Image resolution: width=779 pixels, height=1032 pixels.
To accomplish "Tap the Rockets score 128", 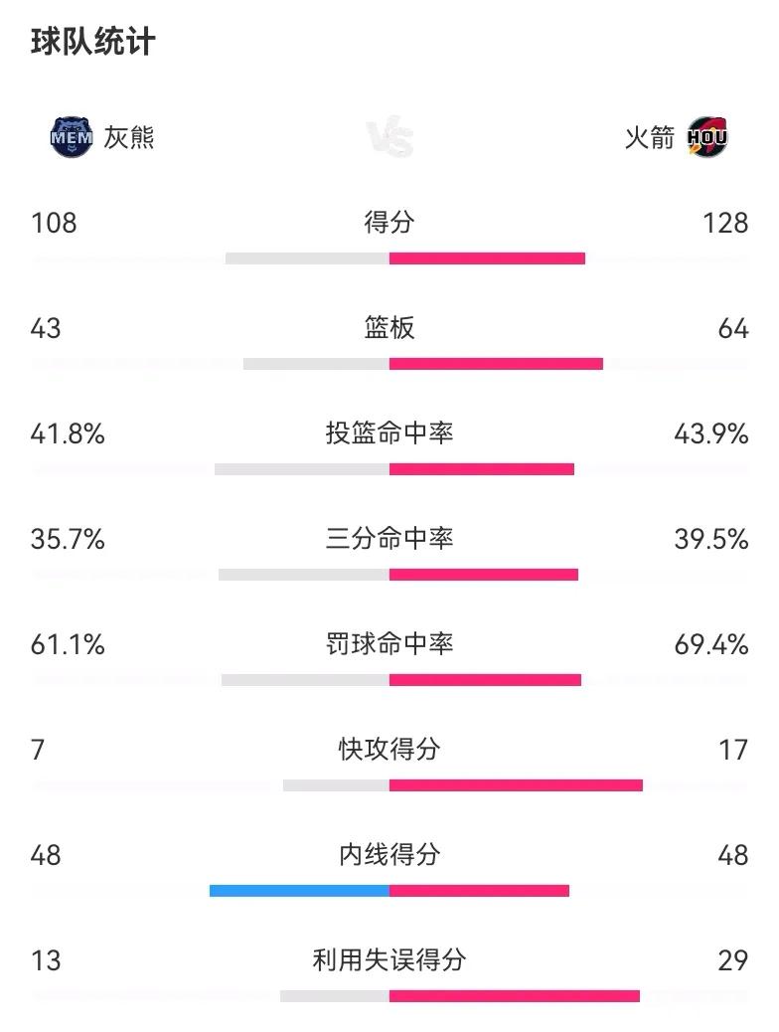I will click(x=725, y=223).
